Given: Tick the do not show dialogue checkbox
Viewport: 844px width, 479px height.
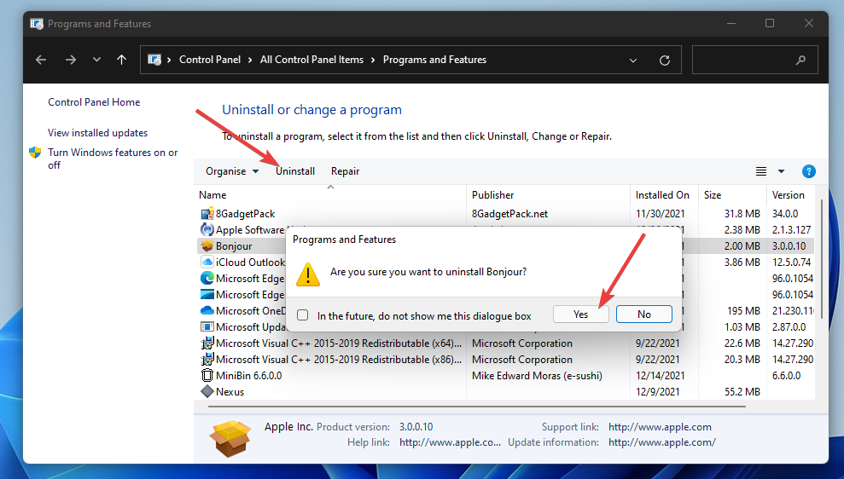Looking at the screenshot, I should tap(303, 315).
